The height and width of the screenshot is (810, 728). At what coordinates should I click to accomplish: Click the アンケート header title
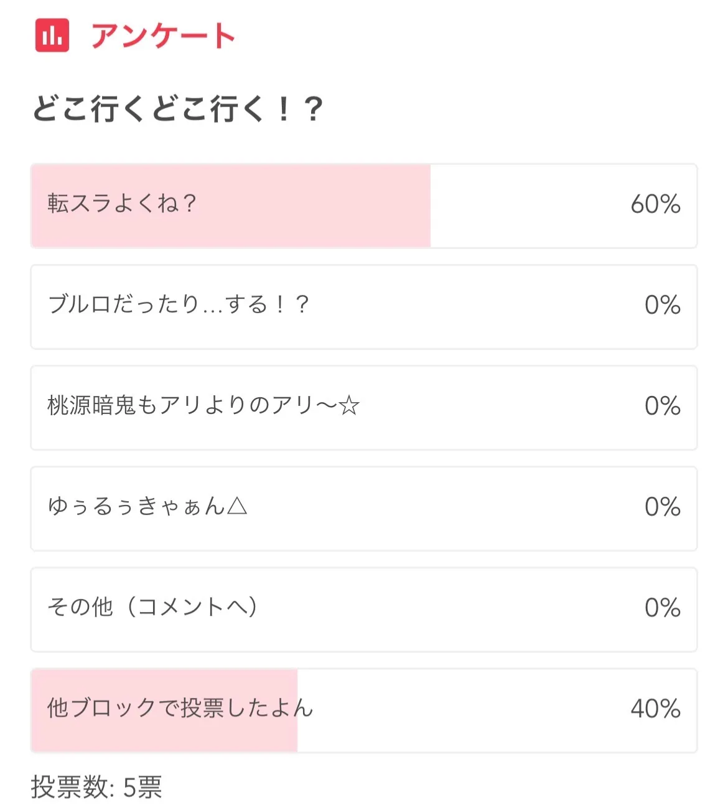tap(163, 35)
